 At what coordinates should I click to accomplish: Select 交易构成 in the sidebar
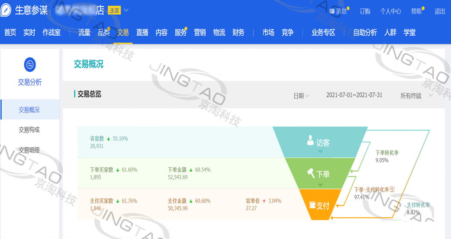29,130
